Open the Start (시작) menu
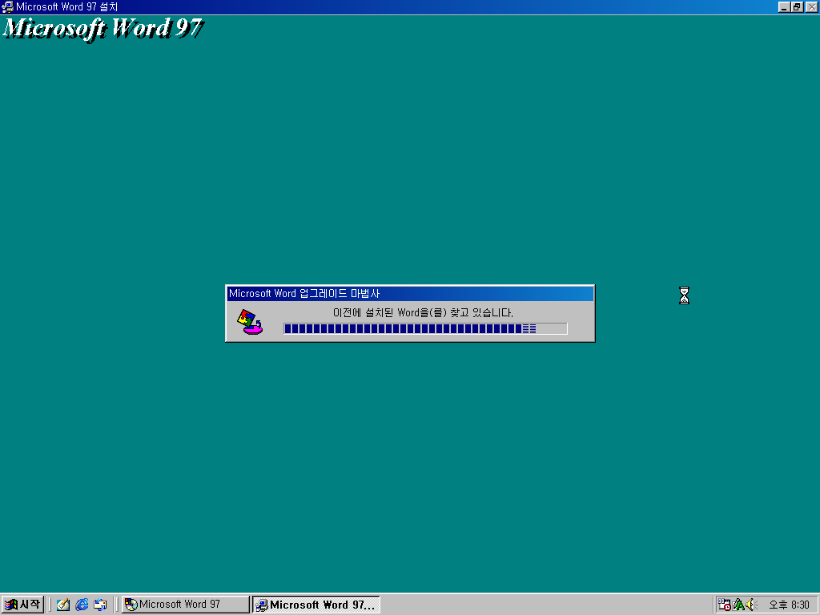820x615 pixels. click(x=22, y=605)
